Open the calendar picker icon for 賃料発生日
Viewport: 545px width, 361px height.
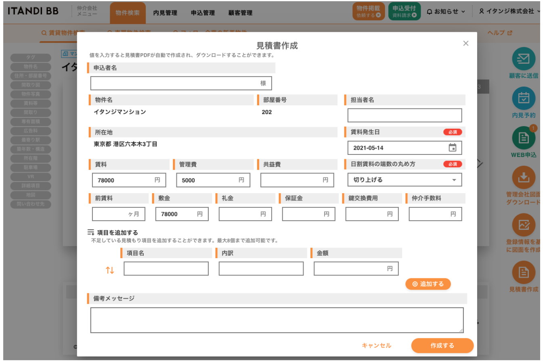pyautogui.click(x=453, y=148)
